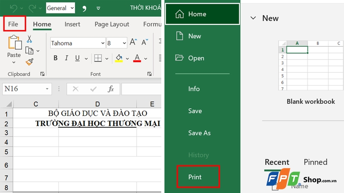The width and height of the screenshot is (344, 193).
Task: Click the Paste clipboard icon
Action: pyautogui.click(x=15, y=42)
